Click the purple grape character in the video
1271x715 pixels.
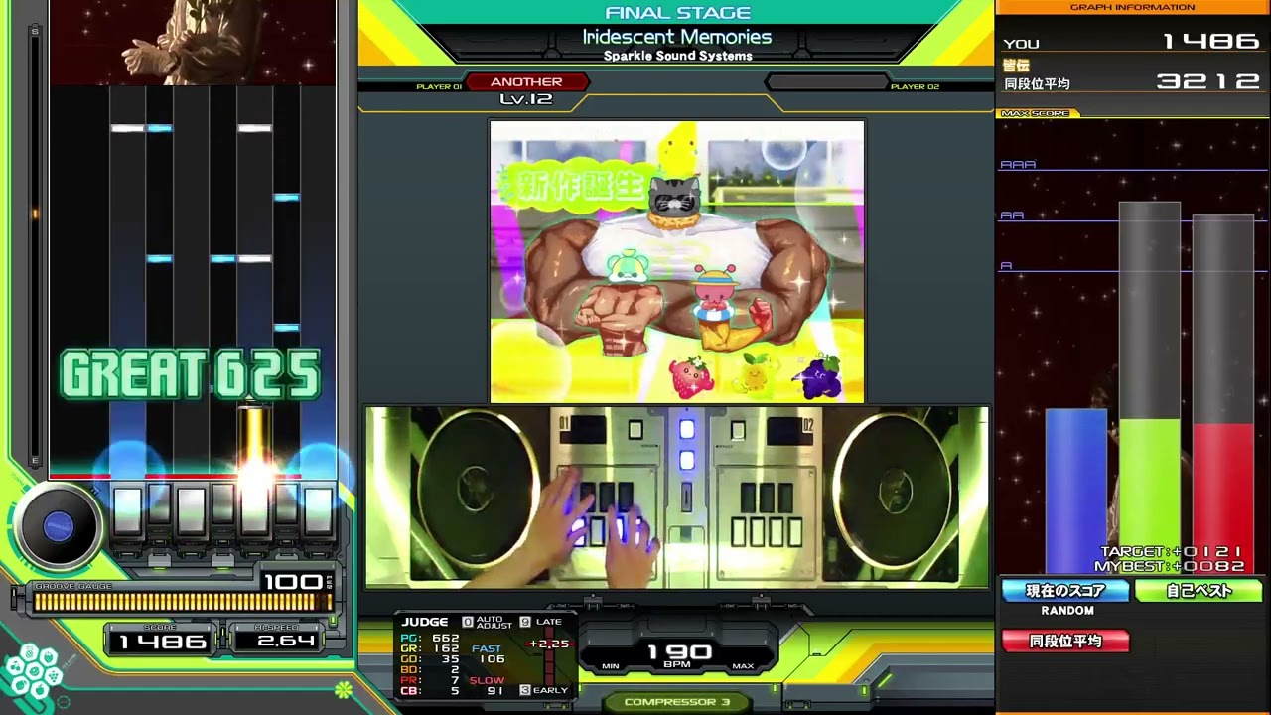(x=818, y=375)
